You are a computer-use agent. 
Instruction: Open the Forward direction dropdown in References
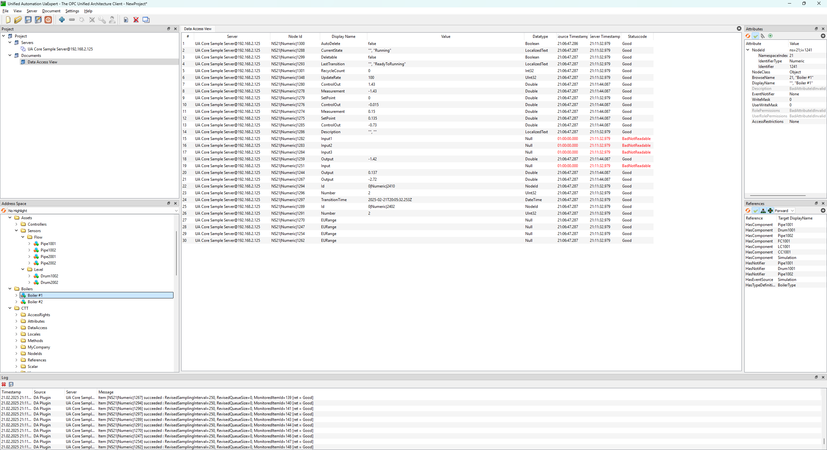(x=784, y=210)
